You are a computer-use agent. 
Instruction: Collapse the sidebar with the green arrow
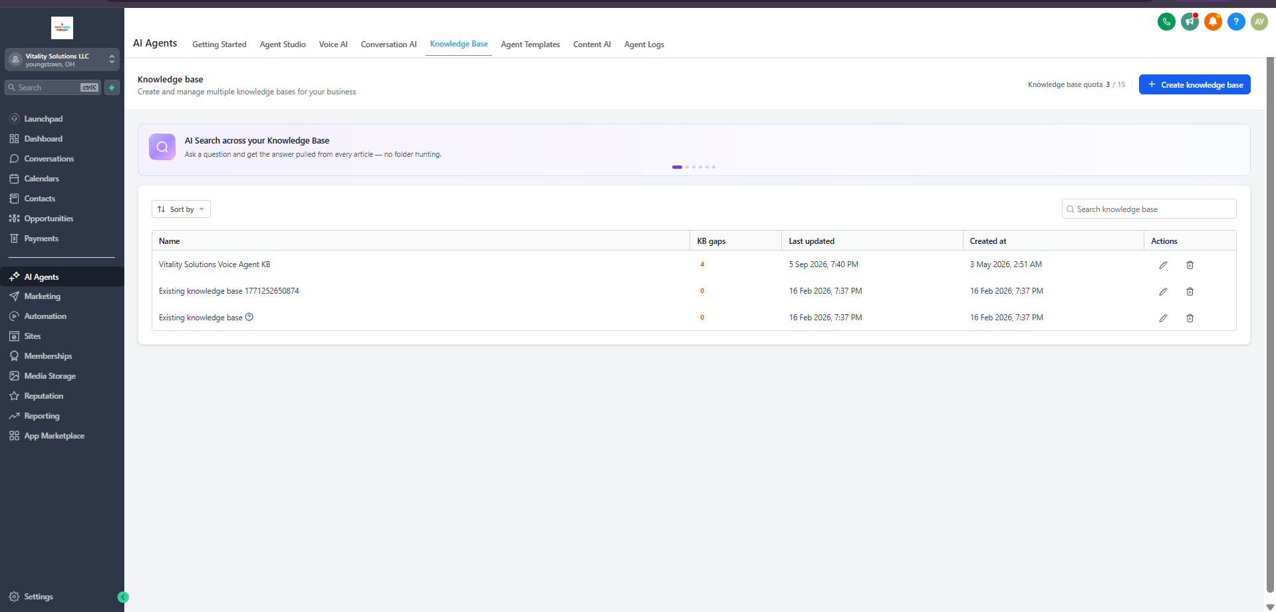point(123,597)
